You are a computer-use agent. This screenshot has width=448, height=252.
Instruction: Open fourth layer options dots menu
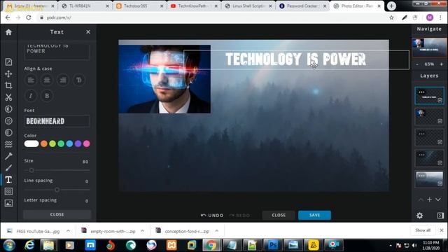click(421, 155)
